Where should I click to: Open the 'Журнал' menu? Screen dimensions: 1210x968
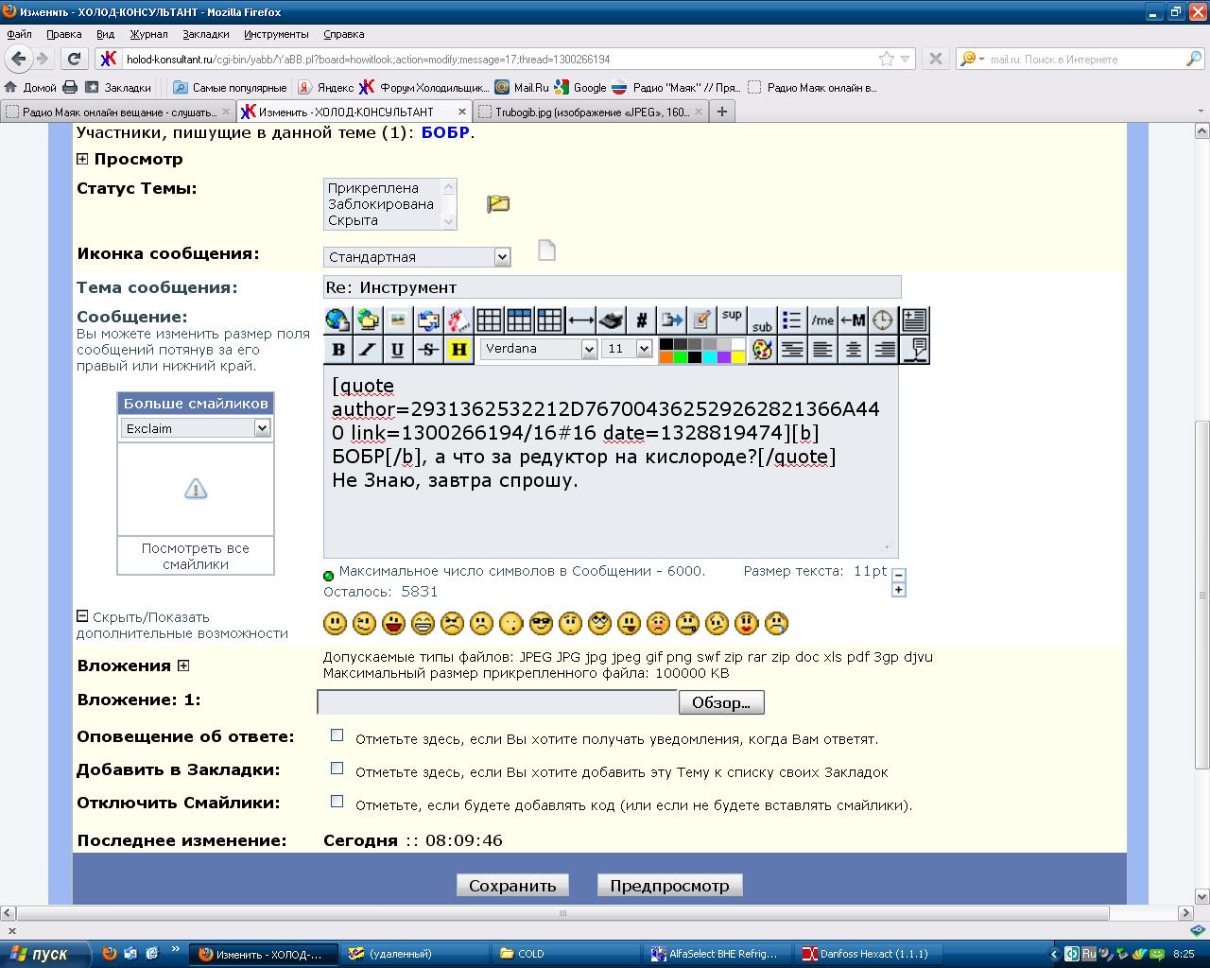(148, 34)
